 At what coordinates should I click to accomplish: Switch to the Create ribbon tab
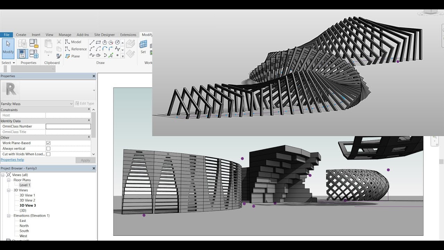[x=21, y=35]
